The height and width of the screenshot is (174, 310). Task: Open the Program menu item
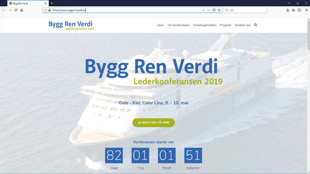tap(226, 25)
